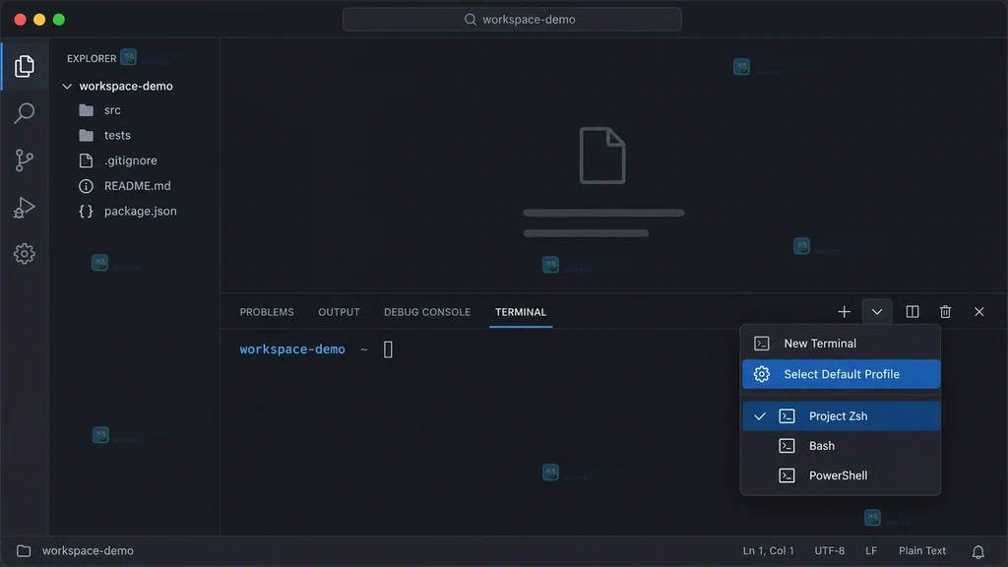Collapse the workspace-demo folder tree
Viewport: 1008px width, 567px height.
67,87
